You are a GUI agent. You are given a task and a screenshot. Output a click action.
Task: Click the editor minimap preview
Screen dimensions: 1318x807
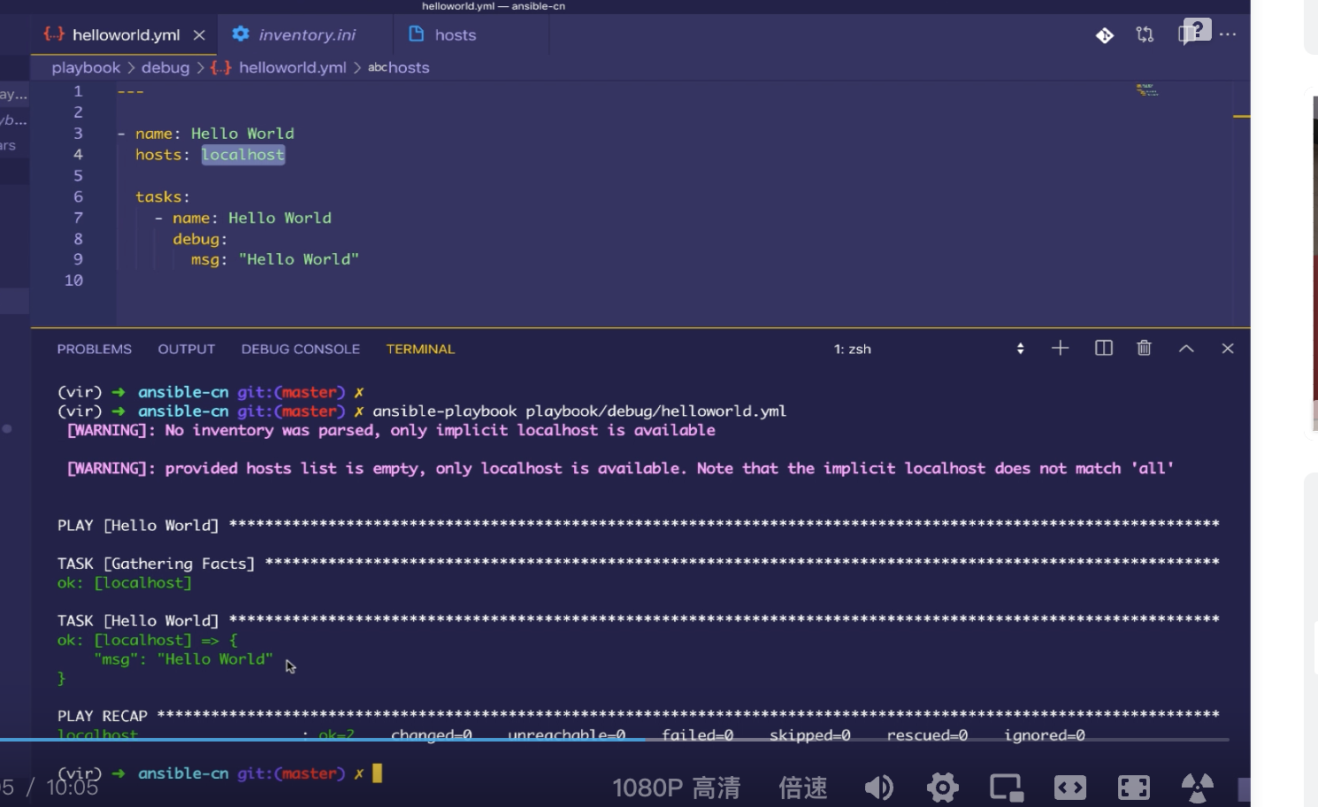coord(1147,90)
